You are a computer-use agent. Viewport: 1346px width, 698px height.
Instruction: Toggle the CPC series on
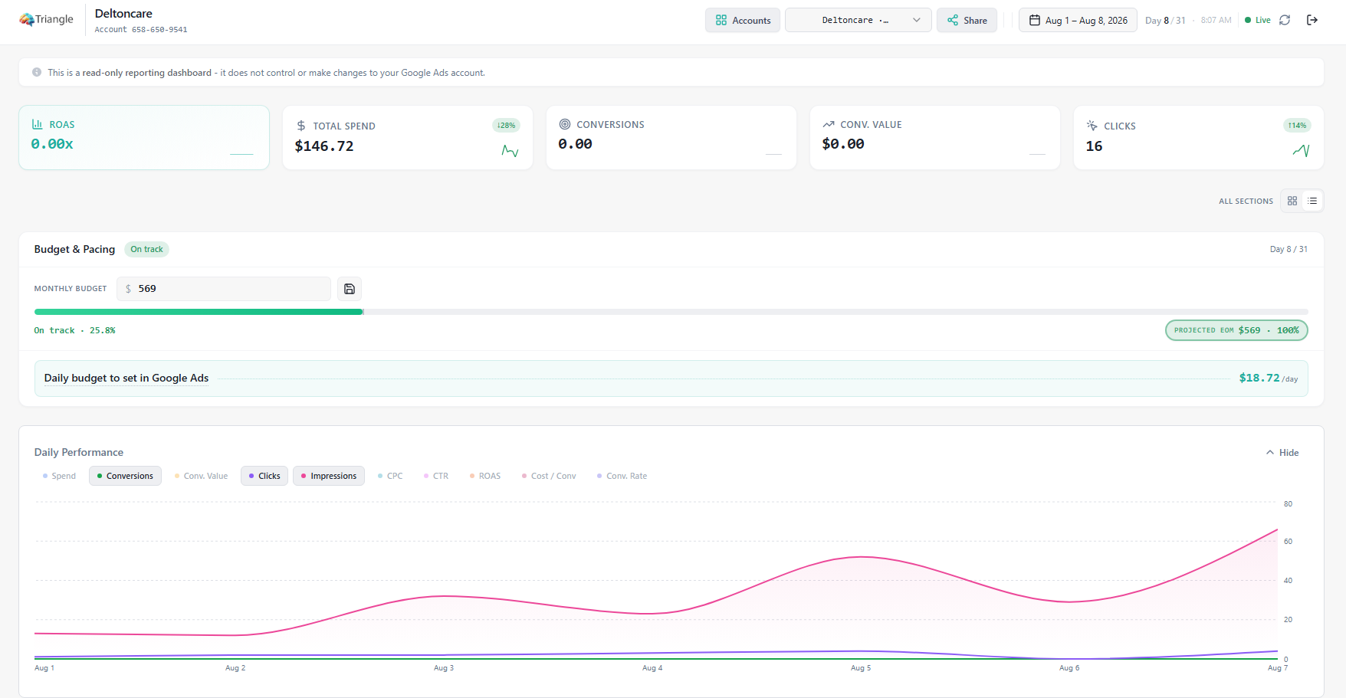[x=390, y=476]
